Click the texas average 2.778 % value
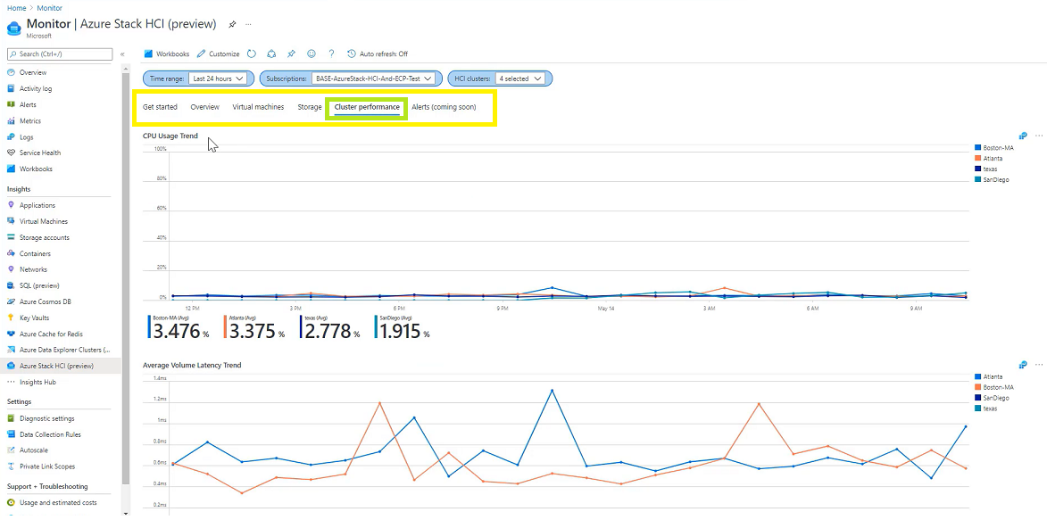 tap(332, 330)
